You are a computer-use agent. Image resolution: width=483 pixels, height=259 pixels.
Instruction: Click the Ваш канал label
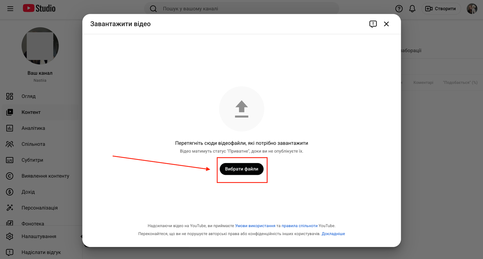[x=40, y=73]
